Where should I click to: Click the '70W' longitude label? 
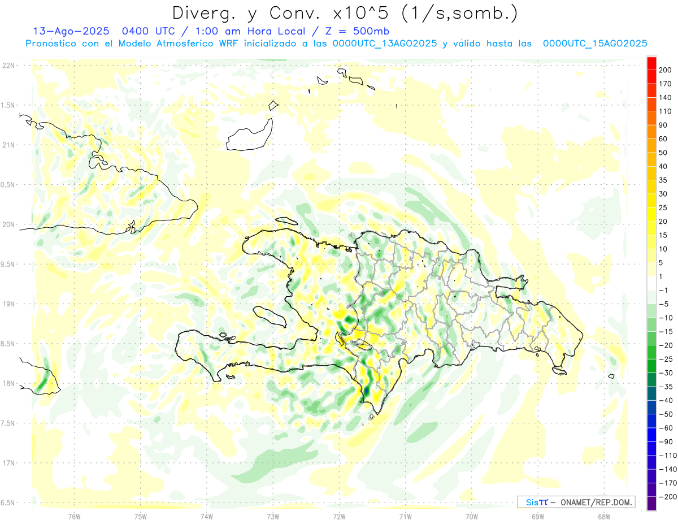(x=472, y=517)
